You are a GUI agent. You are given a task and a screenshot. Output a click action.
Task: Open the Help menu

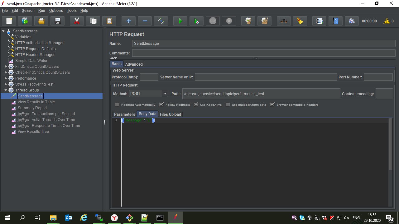point(84,11)
